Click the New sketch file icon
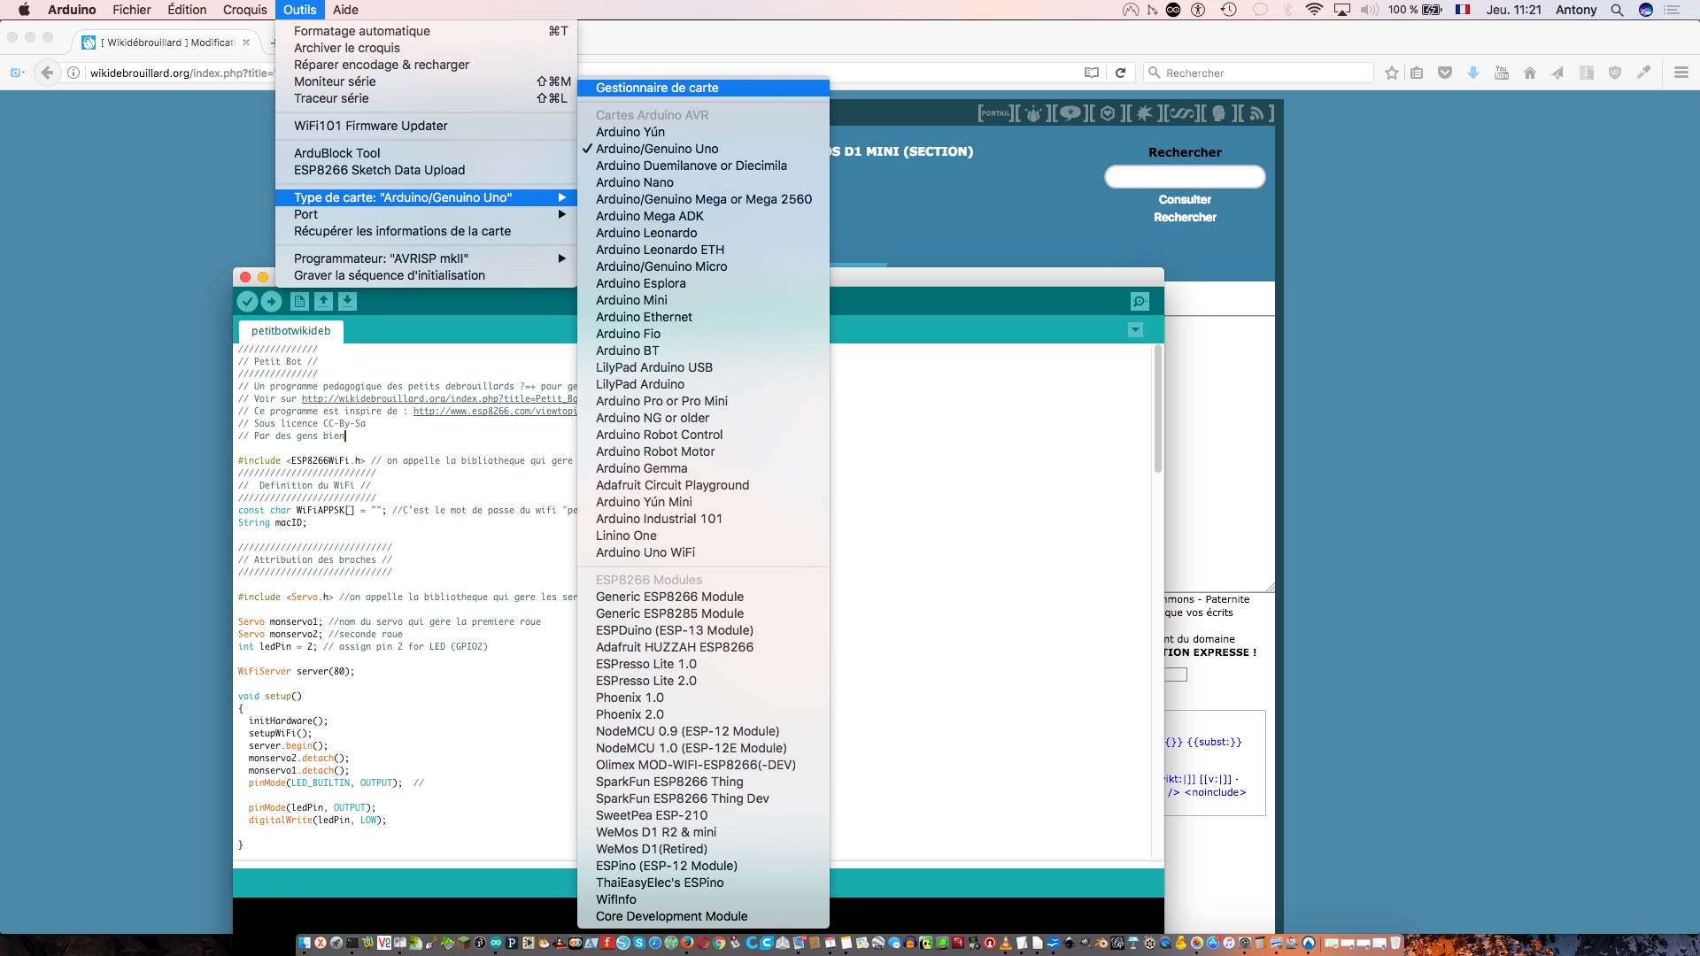 click(x=299, y=302)
